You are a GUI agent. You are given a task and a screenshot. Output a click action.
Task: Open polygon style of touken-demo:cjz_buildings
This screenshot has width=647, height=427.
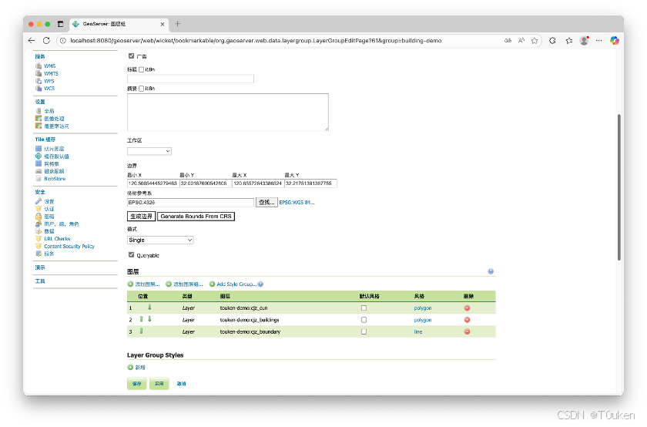[423, 320]
